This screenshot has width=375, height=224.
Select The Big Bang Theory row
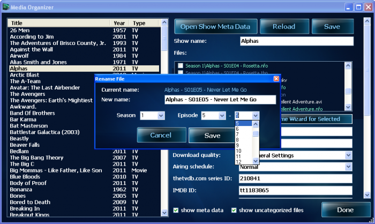click(x=84, y=158)
